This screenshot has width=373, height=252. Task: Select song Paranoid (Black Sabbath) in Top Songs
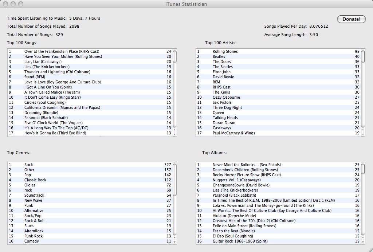pyautogui.click(x=90, y=118)
